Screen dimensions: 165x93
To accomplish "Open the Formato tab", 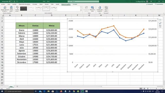I will [x=75, y=4].
